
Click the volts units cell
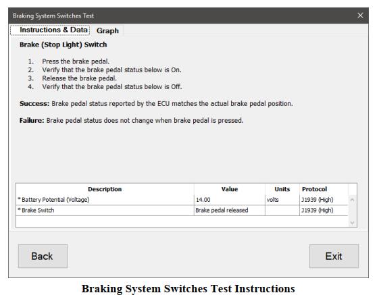pyautogui.click(x=282, y=200)
